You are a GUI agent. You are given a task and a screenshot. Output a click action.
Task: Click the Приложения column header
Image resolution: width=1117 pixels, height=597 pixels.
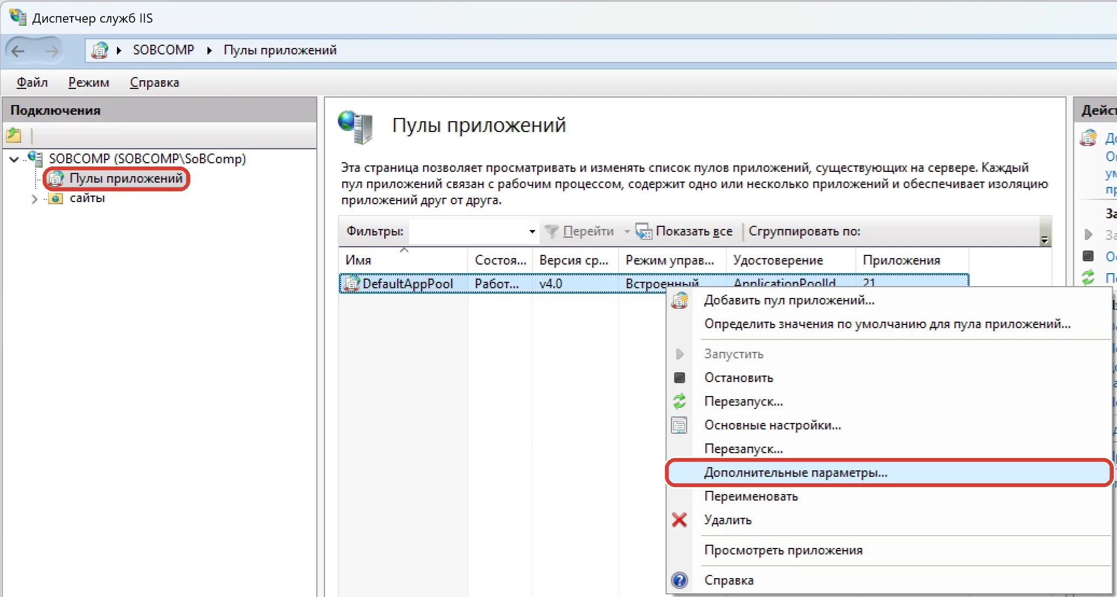pyautogui.click(x=912, y=260)
